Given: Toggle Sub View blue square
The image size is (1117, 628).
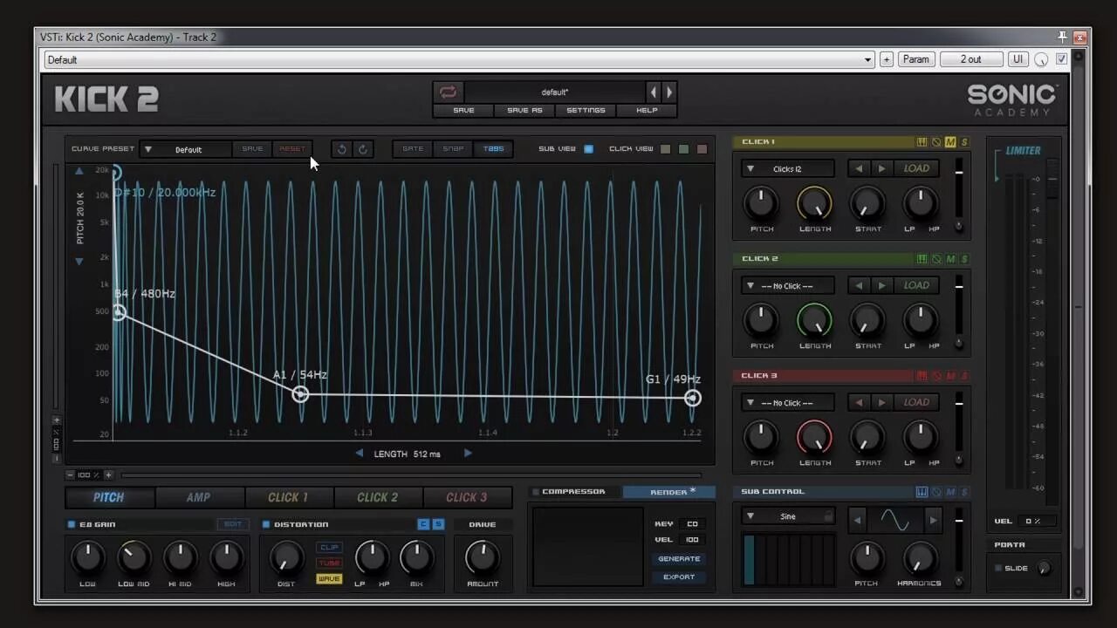Looking at the screenshot, I should click(588, 149).
